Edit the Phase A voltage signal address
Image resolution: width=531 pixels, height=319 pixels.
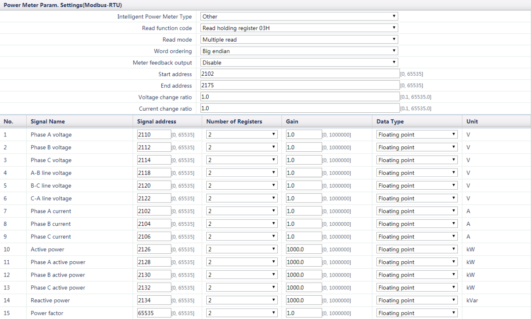[x=154, y=135]
